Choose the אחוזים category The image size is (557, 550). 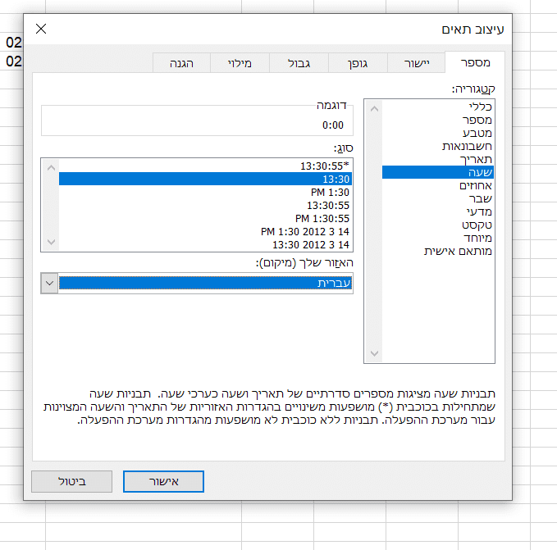(x=438, y=185)
